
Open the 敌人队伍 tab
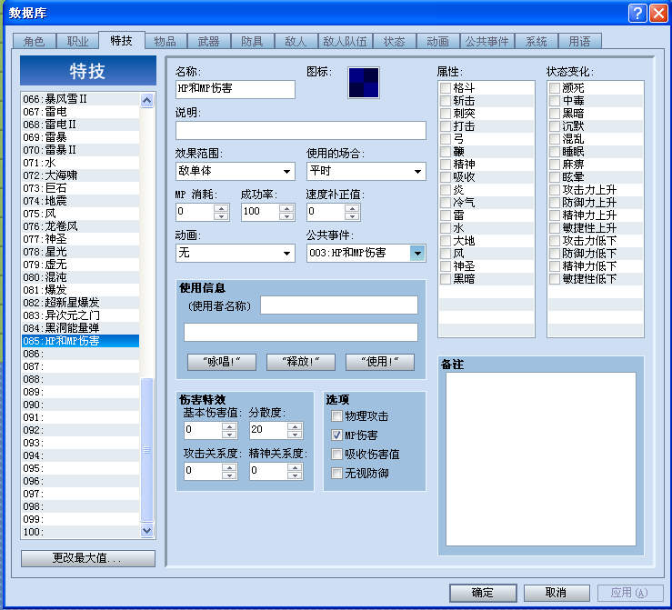coord(345,41)
